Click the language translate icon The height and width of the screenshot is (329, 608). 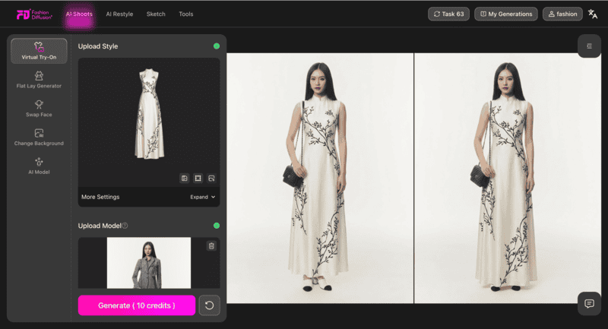pos(593,14)
